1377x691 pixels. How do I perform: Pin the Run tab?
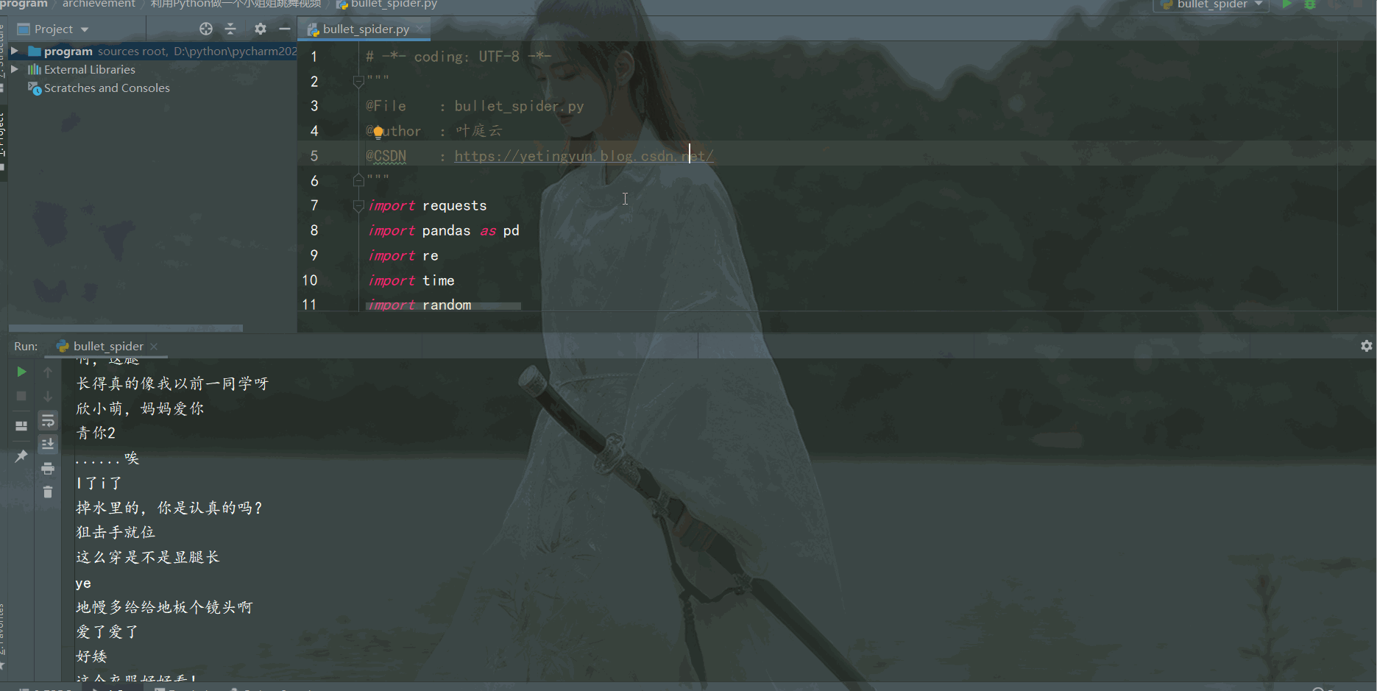tap(21, 456)
